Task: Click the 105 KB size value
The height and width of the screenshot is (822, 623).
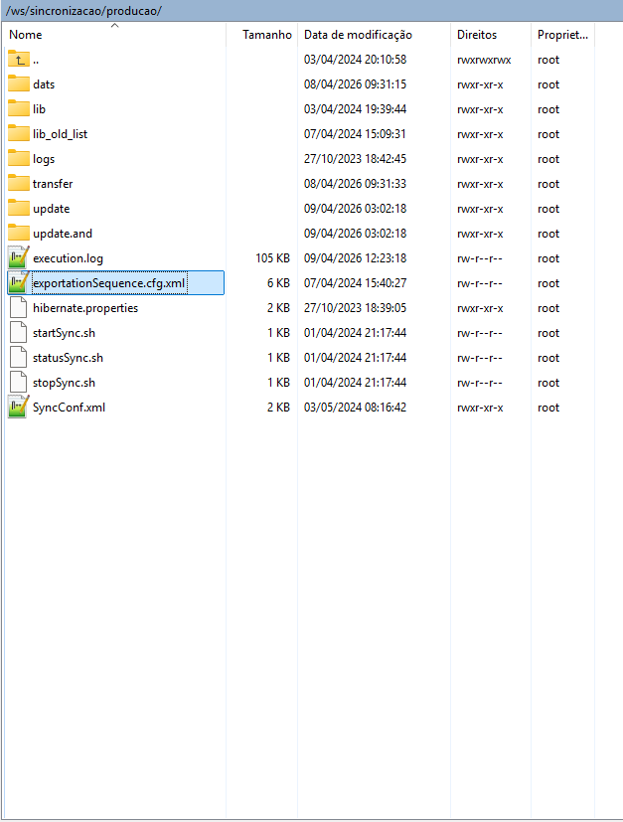Action: coord(272,257)
